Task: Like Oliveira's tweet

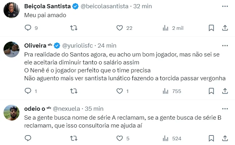Action: point(119,91)
